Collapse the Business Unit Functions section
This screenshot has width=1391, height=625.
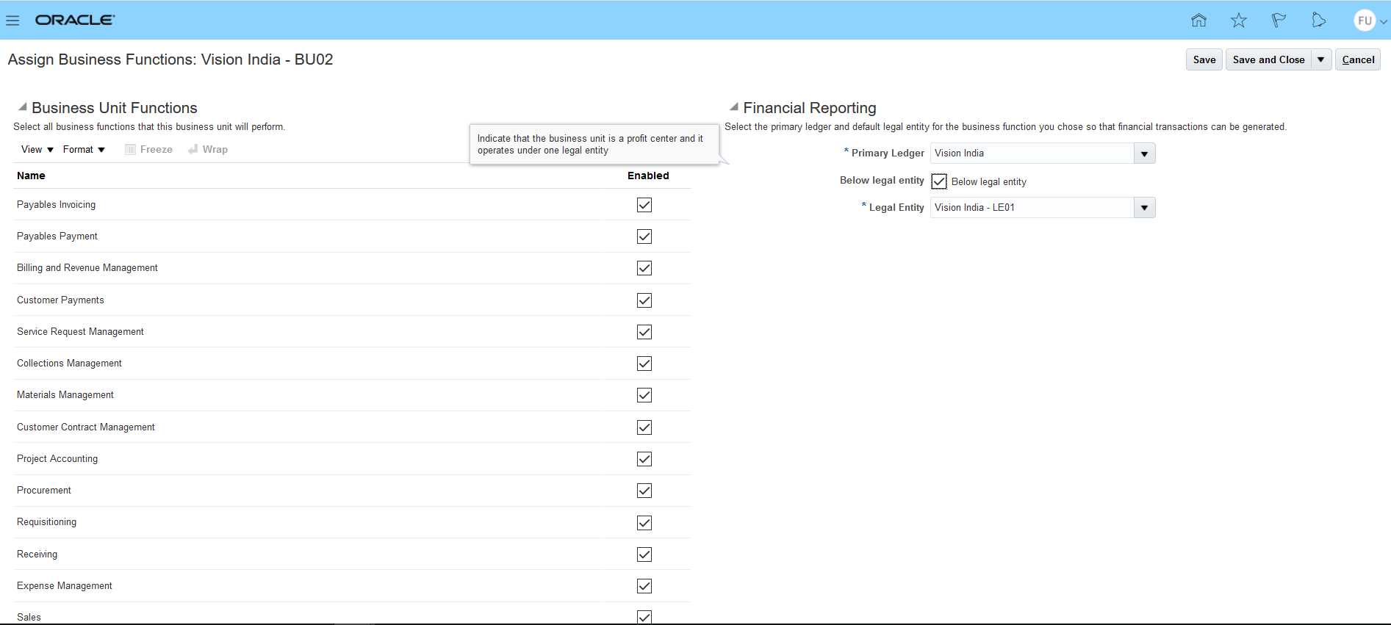point(23,107)
